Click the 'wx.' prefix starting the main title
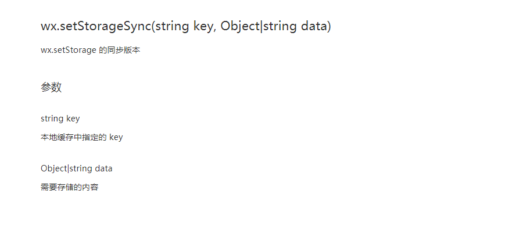Image resolution: width=516 pixels, height=244 pixels. (51, 27)
